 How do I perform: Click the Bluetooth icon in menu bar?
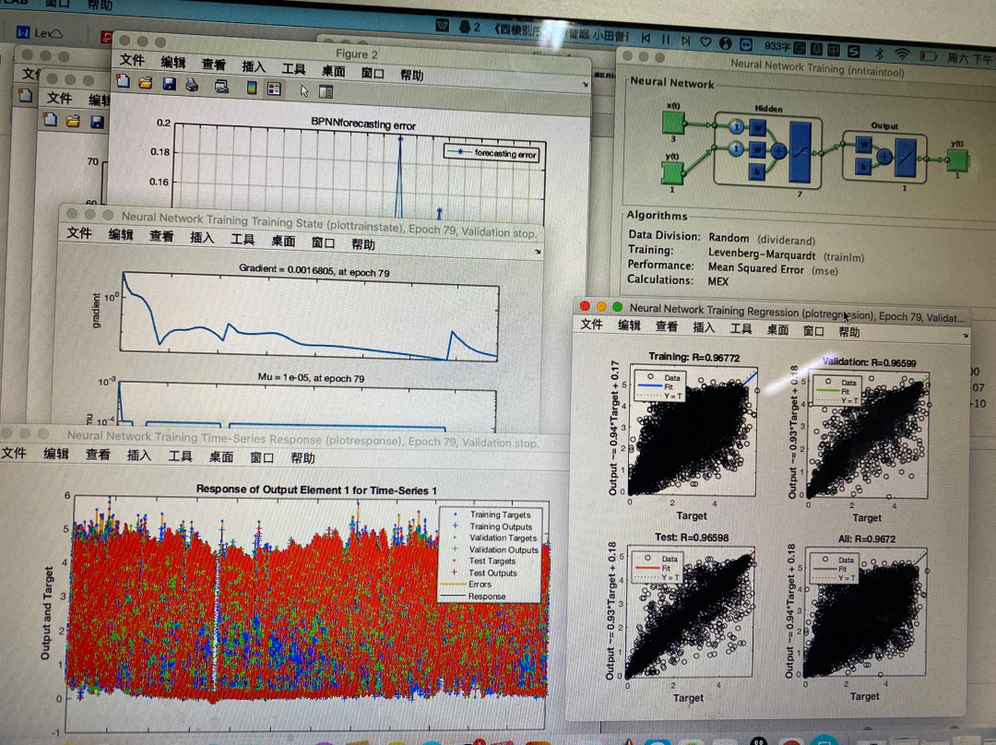pos(880,53)
